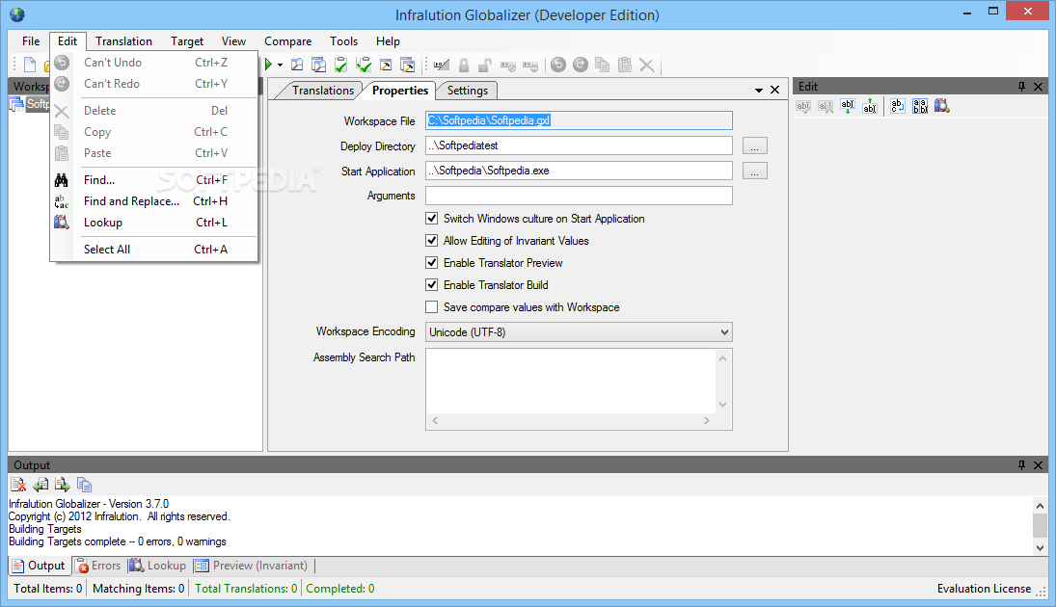Open the File menu

(x=31, y=41)
